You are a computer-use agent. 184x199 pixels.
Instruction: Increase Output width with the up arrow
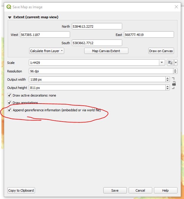(x=168, y=78)
